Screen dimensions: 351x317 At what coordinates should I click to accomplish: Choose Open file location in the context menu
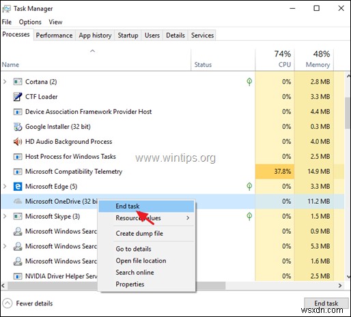[x=146, y=261]
